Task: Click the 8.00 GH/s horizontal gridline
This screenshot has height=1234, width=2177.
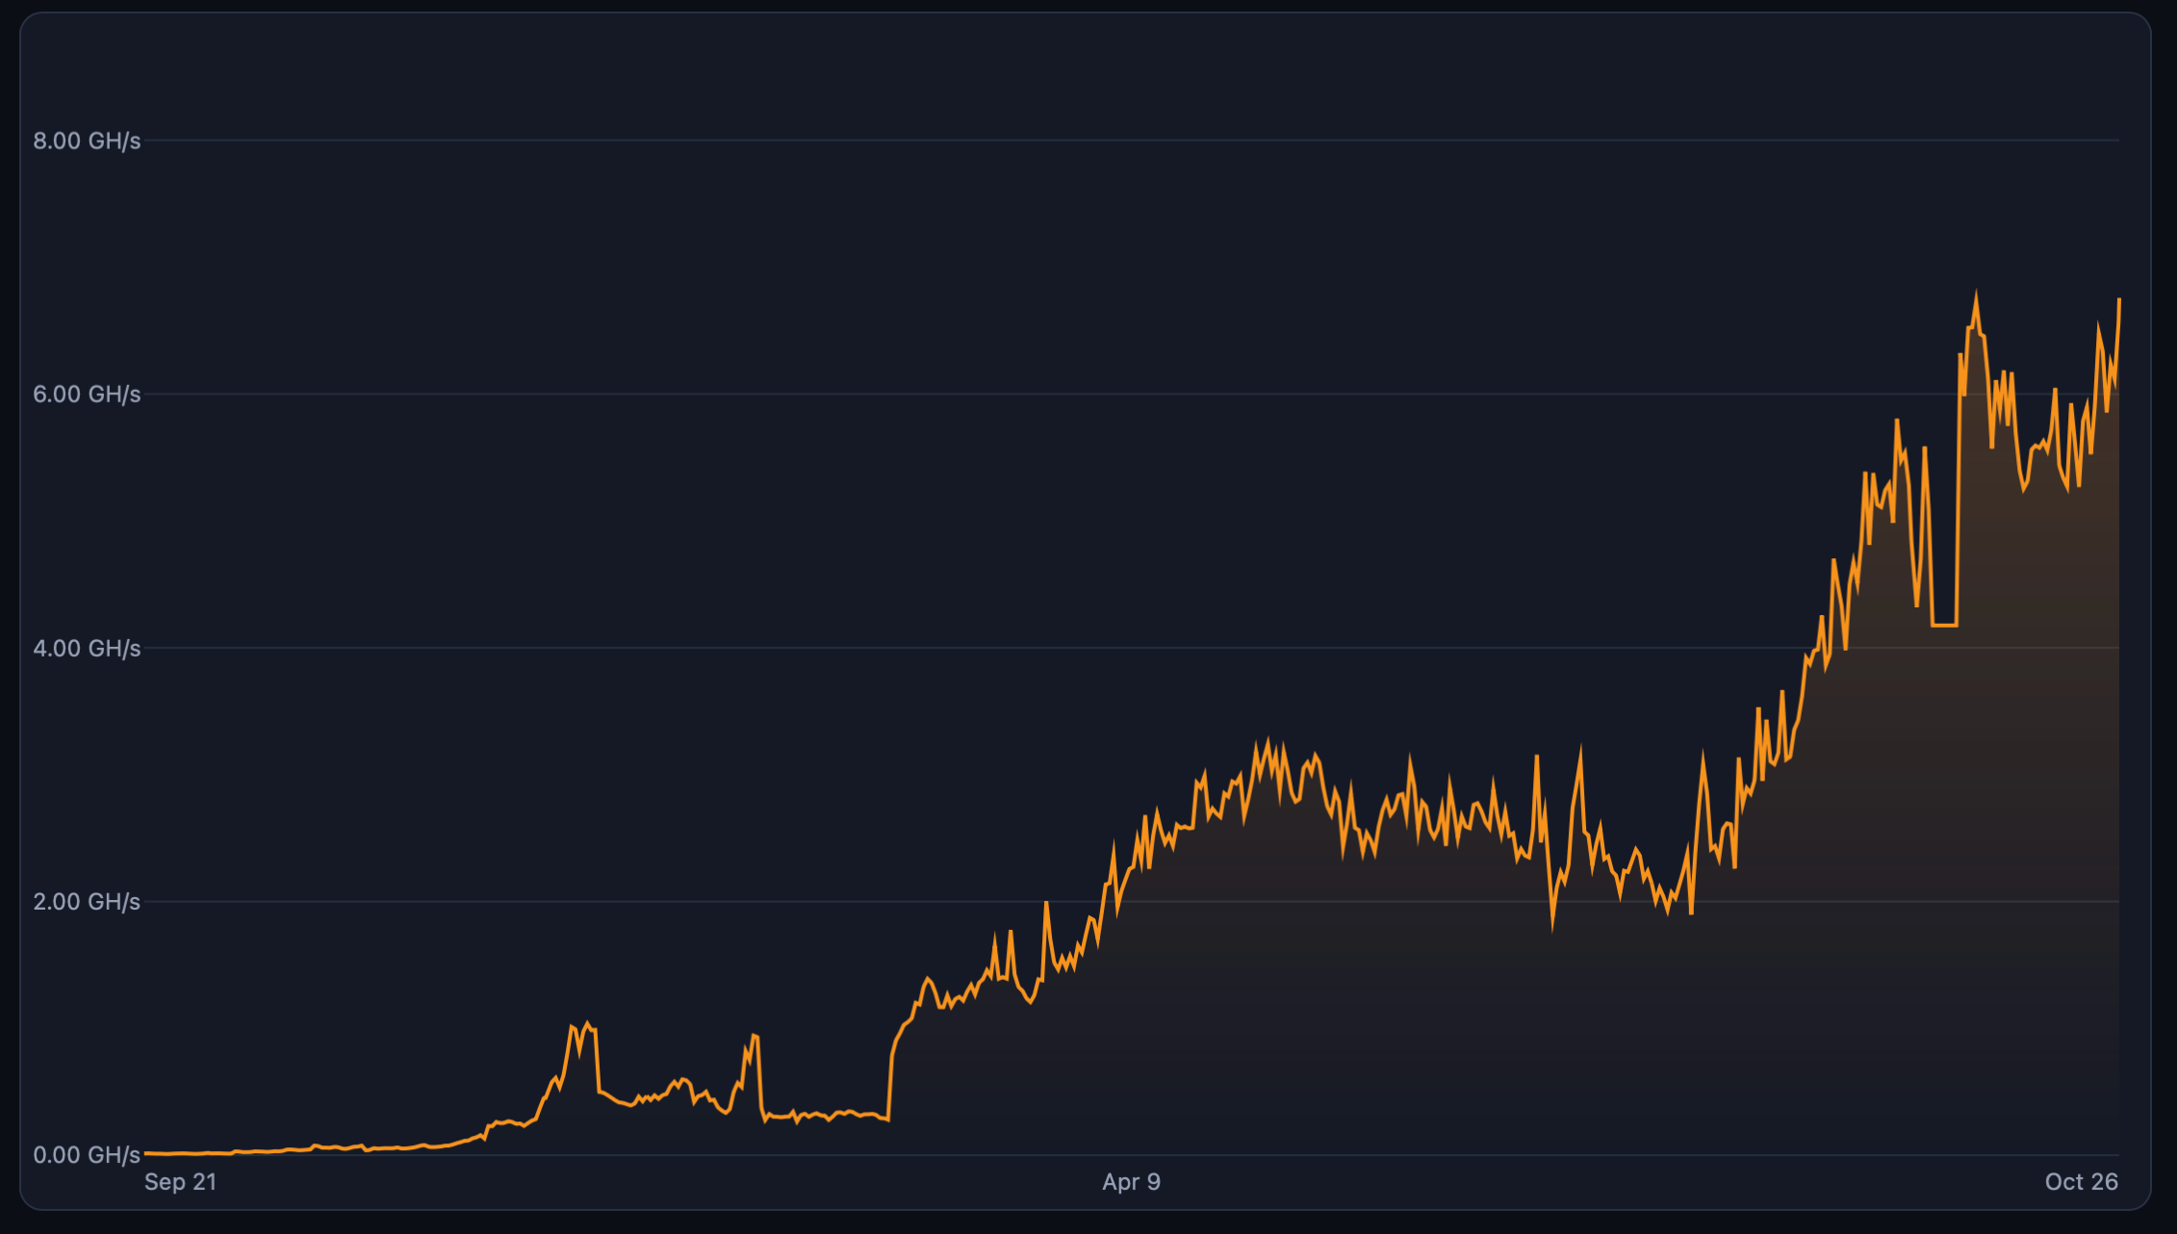Action: pyautogui.click(x=1133, y=141)
